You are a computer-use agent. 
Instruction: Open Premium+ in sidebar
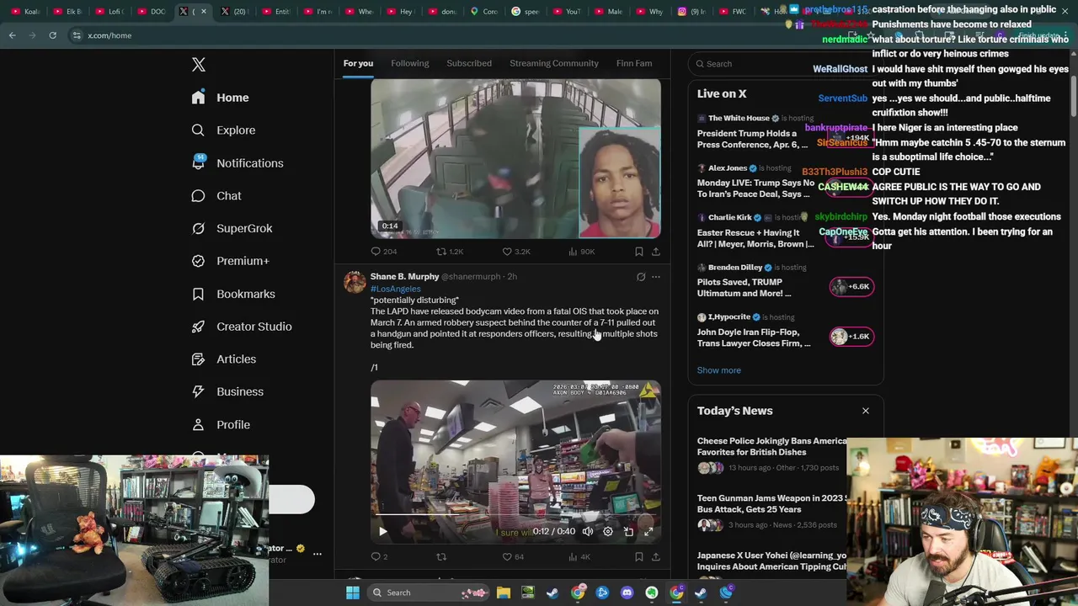(230, 261)
